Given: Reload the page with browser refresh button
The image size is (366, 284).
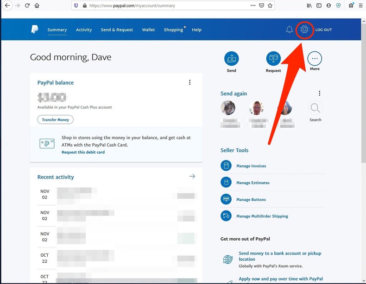Looking at the screenshot, I should [27, 6].
